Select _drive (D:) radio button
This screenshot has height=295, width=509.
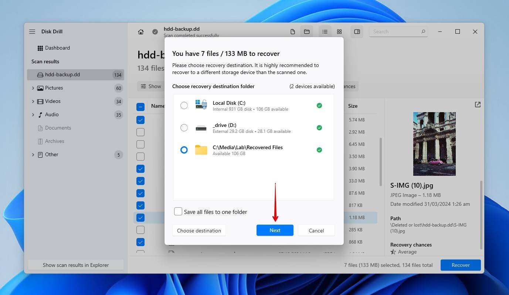point(184,128)
